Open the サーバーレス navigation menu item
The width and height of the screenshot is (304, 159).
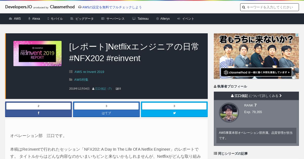pyautogui.click(x=116, y=19)
